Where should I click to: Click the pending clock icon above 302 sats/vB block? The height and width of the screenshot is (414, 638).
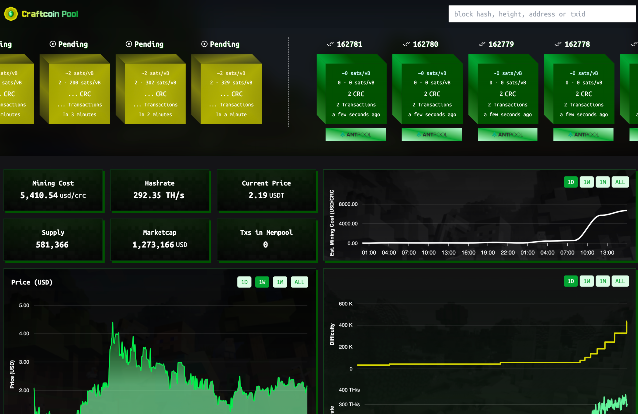129,44
